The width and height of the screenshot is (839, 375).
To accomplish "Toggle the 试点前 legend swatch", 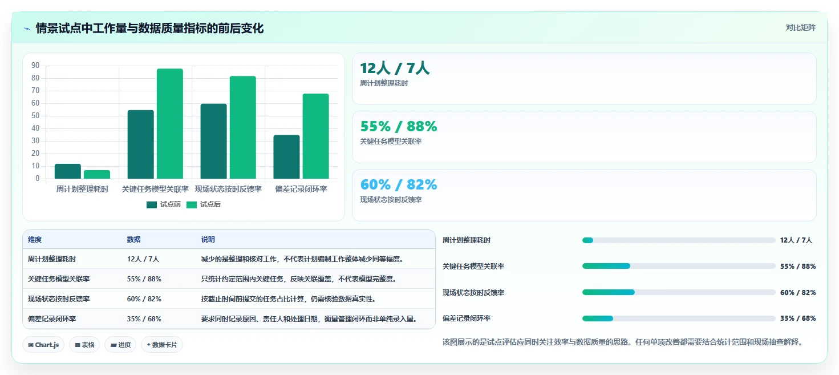I will pyautogui.click(x=151, y=205).
